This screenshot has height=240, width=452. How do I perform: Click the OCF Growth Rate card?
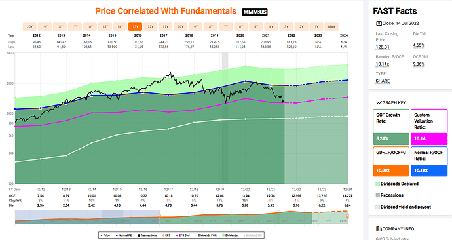pos(391,127)
